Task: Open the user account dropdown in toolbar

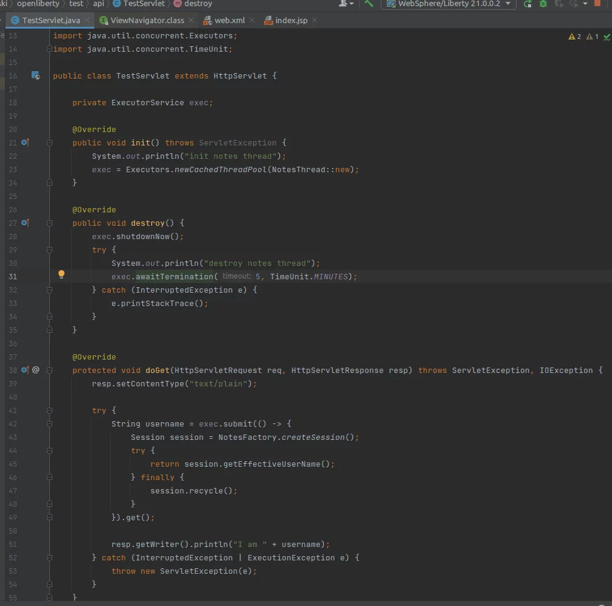Action: pyautogui.click(x=346, y=4)
